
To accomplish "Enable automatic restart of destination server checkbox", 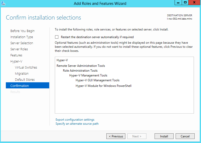I will pyautogui.click(x=57, y=37).
